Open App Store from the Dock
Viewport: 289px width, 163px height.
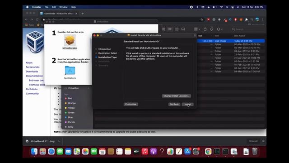187,152
